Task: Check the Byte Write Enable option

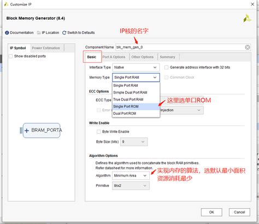Action: [x=98, y=132]
